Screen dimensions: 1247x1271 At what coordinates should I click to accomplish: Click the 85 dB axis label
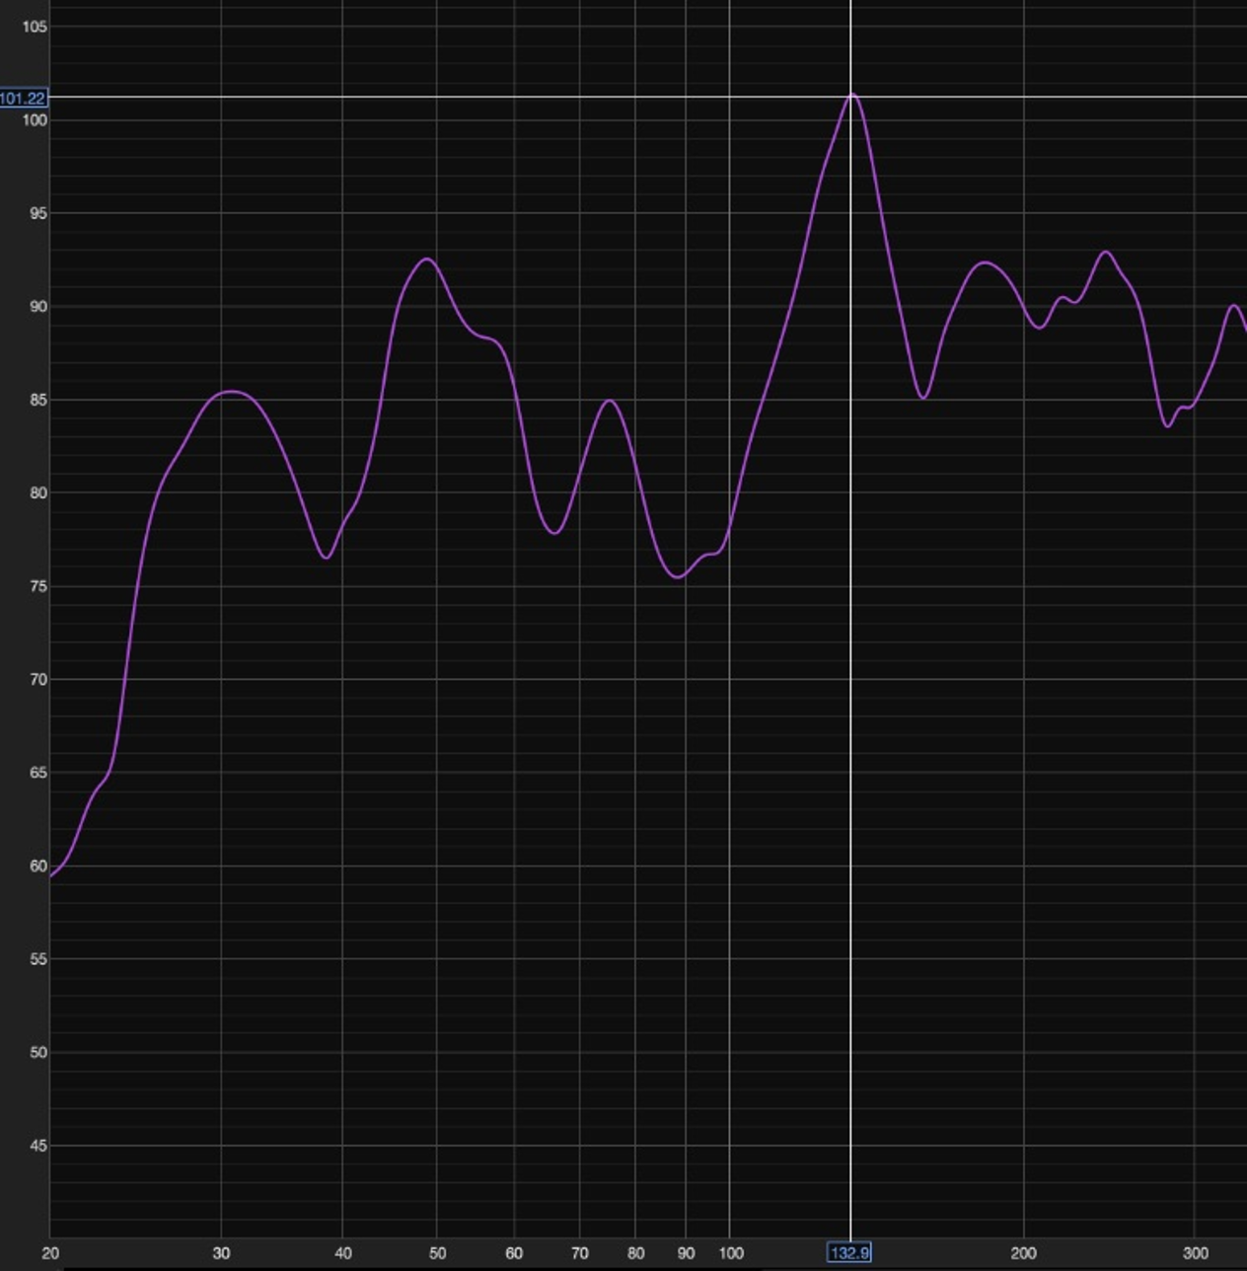tap(38, 400)
